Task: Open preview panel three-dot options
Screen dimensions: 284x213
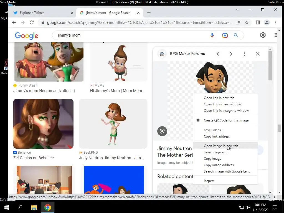Action: [244, 54]
